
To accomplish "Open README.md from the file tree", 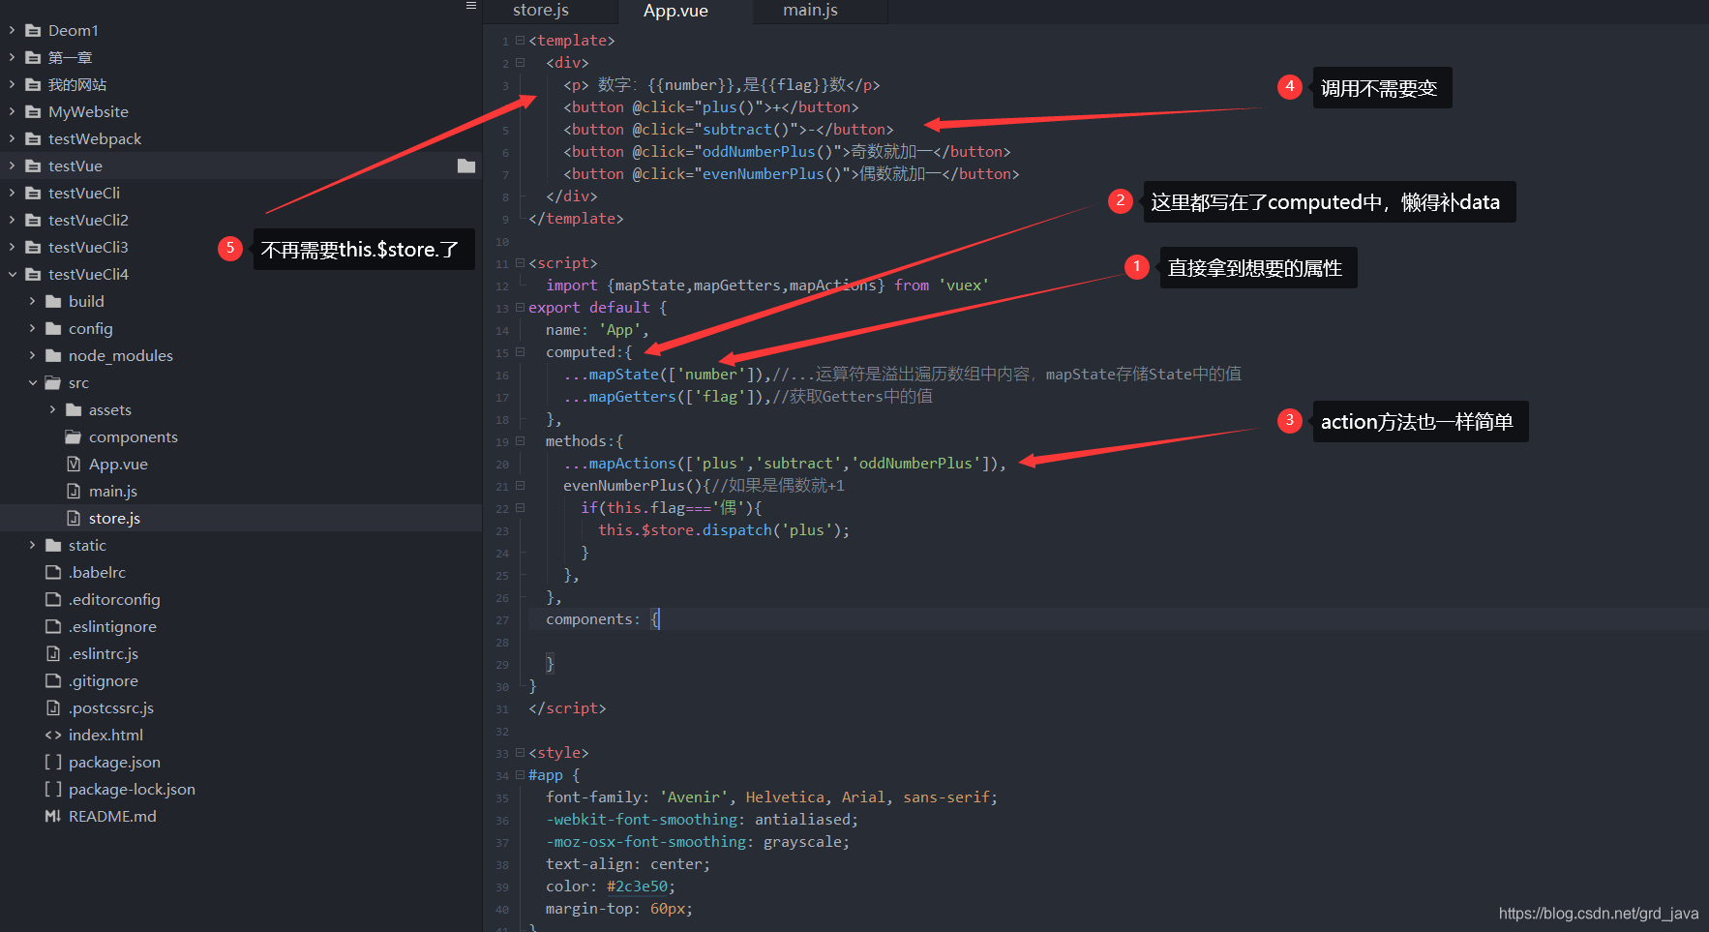I will click(x=112, y=817).
